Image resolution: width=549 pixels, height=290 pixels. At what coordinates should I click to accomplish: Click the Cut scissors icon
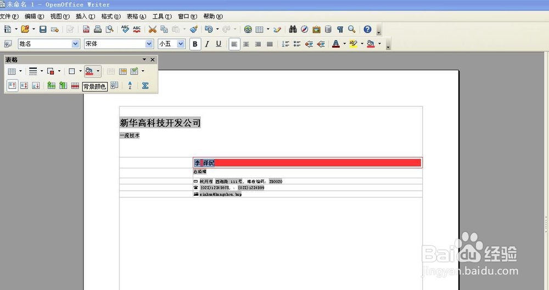[152, 30]
